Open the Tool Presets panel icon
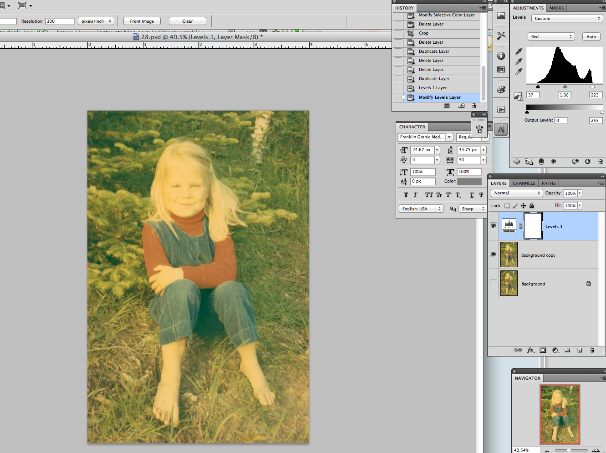Screen dimensions: 606x453 click(x=501, y=36)
